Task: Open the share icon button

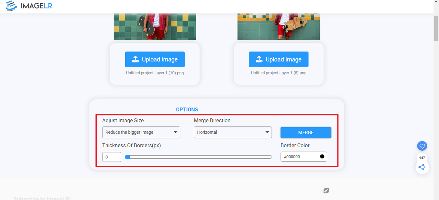Action: (422, 167)
